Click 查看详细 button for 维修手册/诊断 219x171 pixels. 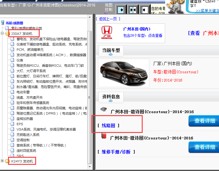tap(204, 147)
